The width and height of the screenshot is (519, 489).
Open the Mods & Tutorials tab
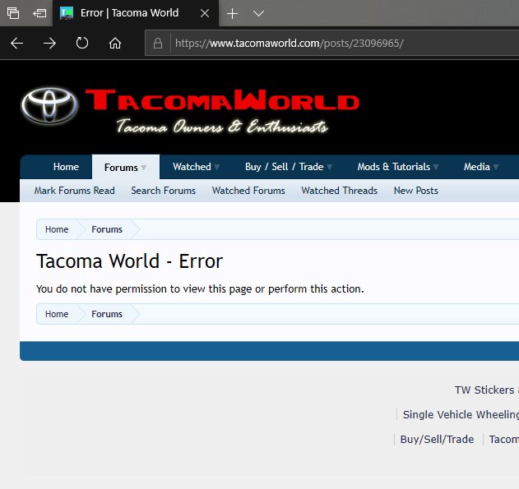(393, 167)
